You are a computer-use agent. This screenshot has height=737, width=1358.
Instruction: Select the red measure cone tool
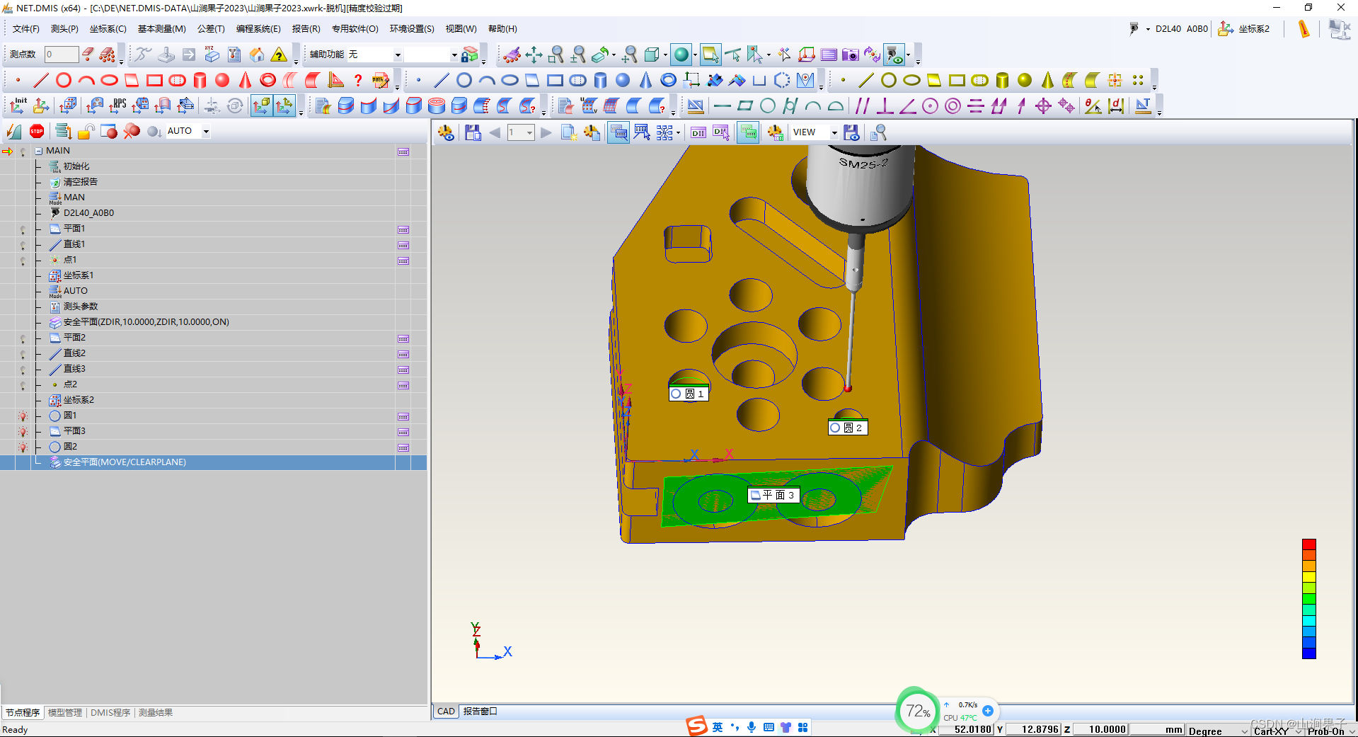coord(245,80)
